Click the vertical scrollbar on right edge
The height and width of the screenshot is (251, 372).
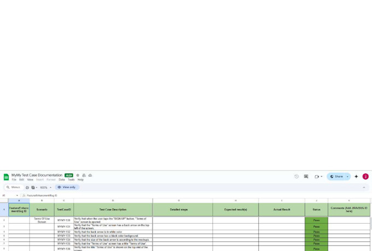(371, 223)
